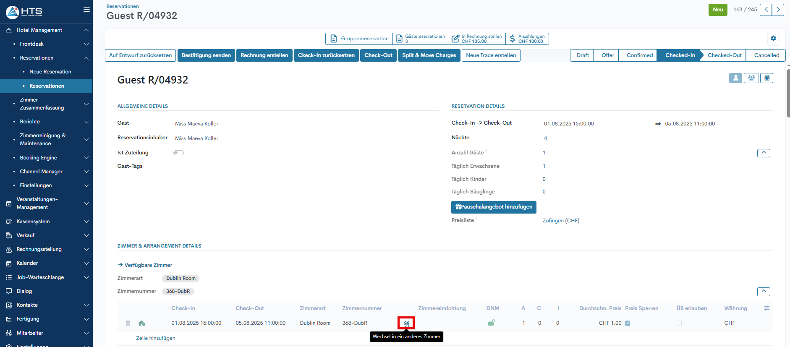The height and width of the screenshot is (347, 790).
Task: Open the calendar view icon
Action: point(766,78)
